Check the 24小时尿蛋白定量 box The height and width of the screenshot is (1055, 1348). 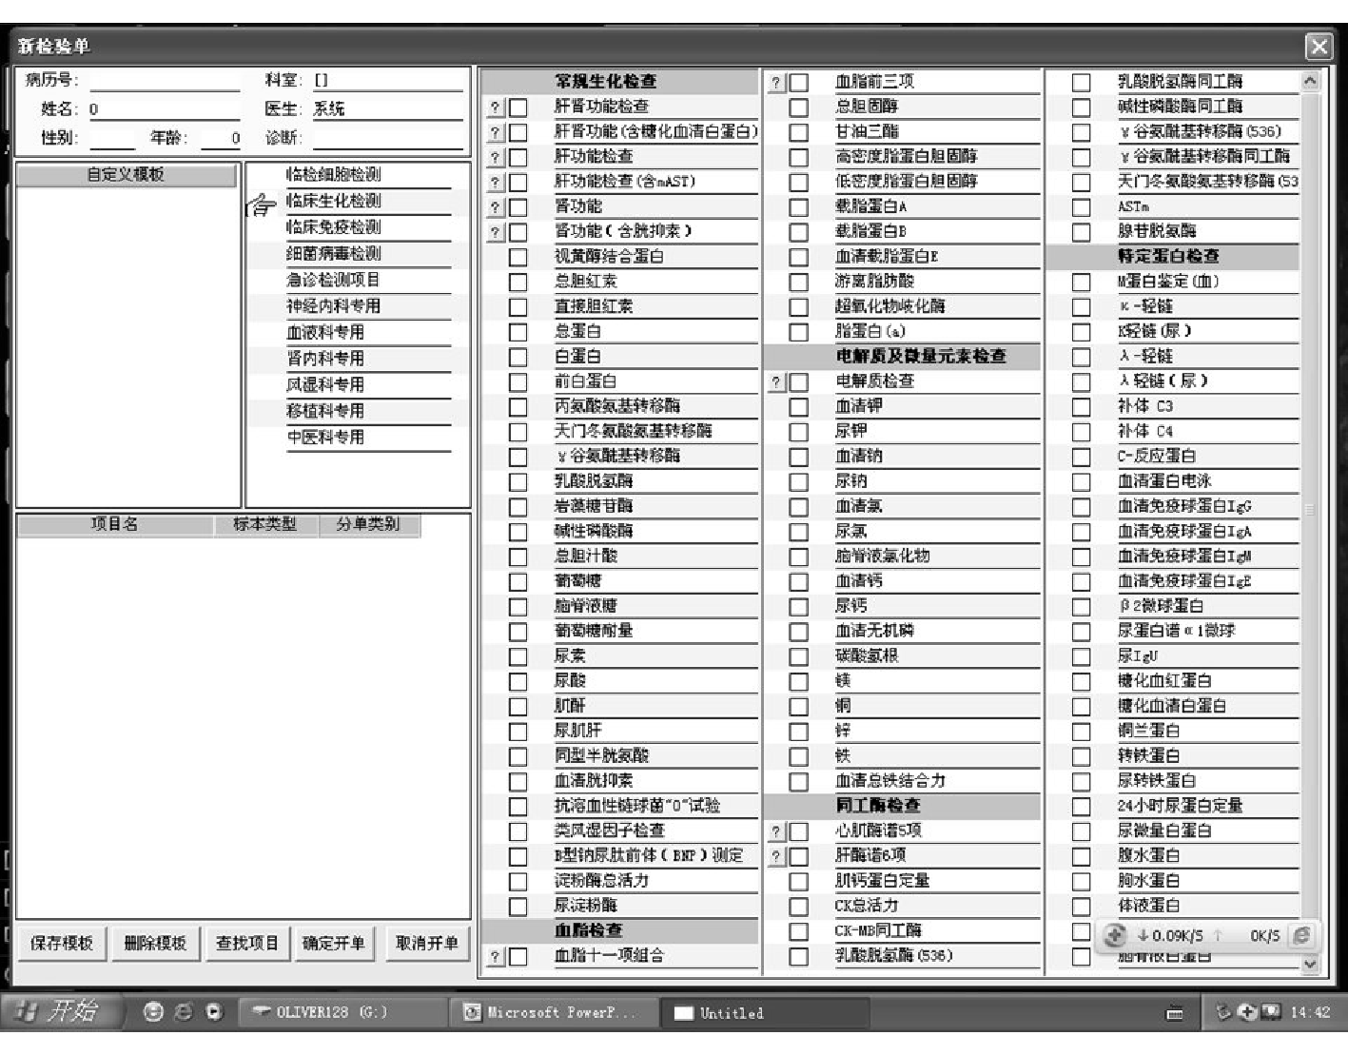1081,807
